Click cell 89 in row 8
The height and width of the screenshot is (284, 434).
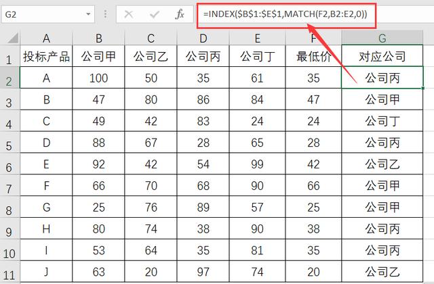pos(203,207)
